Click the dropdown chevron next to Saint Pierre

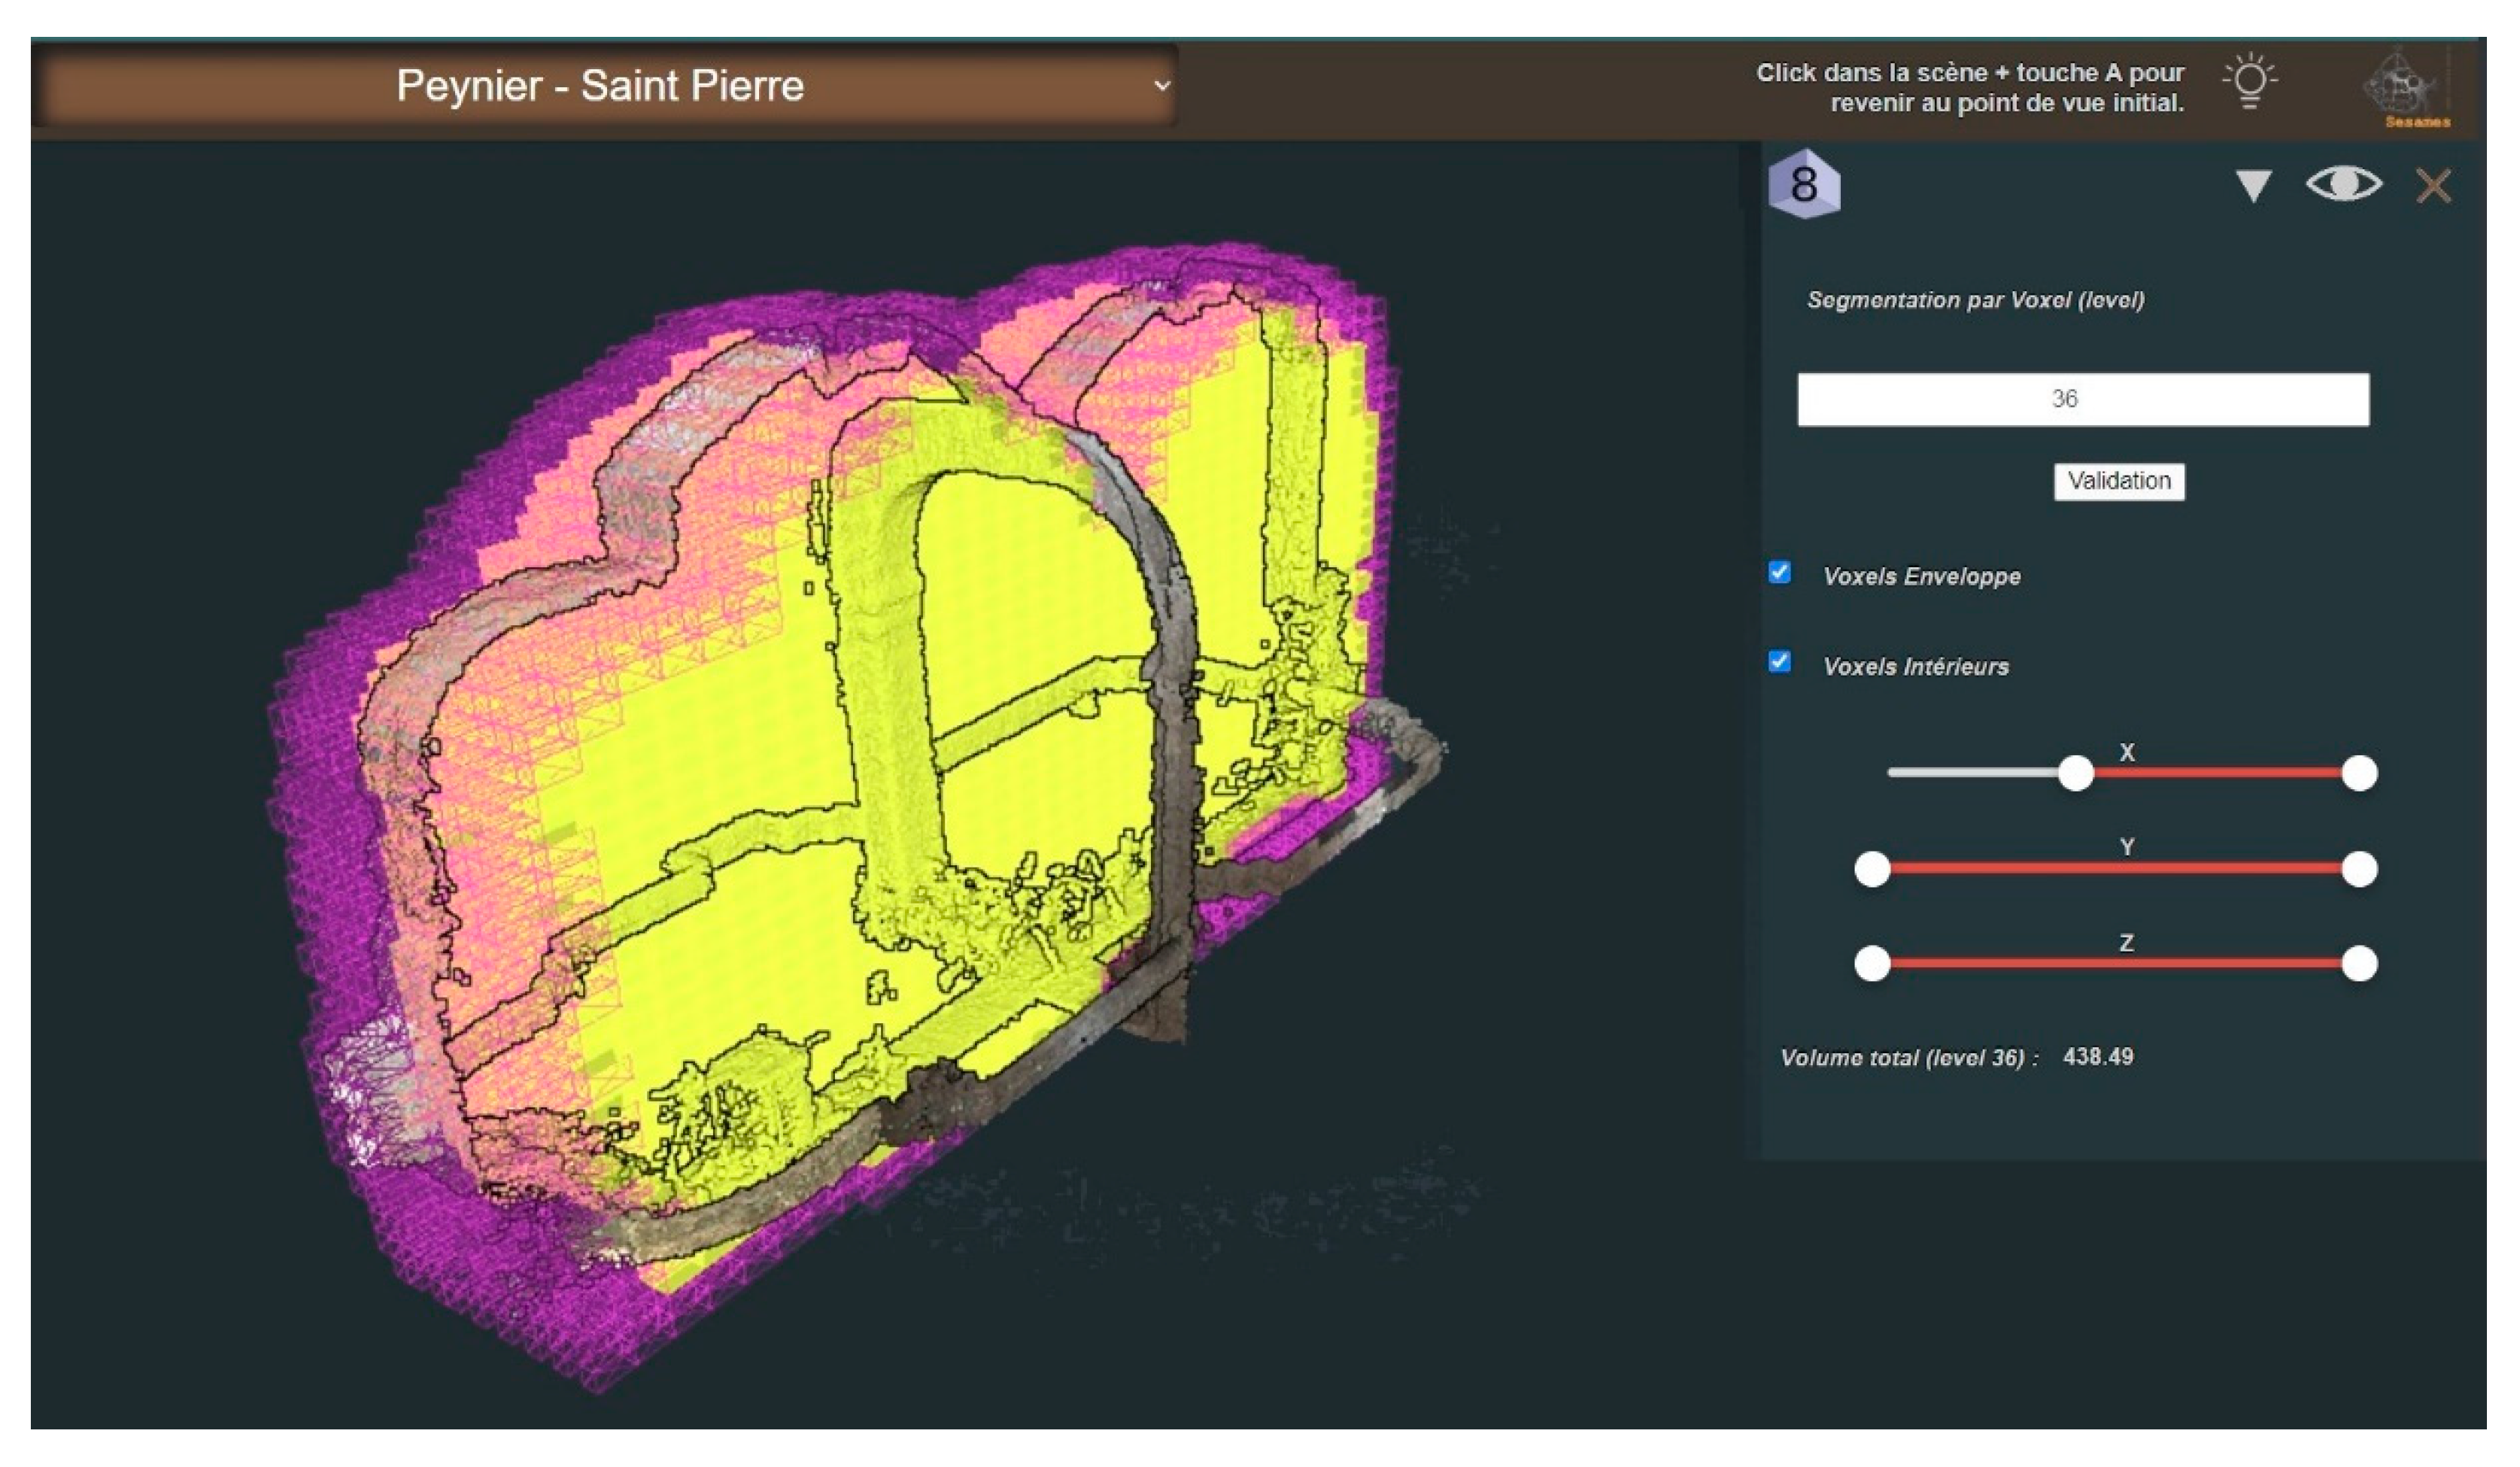[x=1161, y=86]
